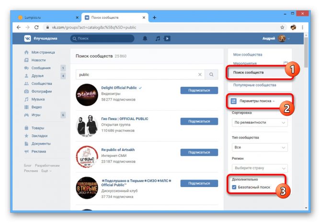
Task: Expand the Ещё footer menu
Action: point(46,171)
